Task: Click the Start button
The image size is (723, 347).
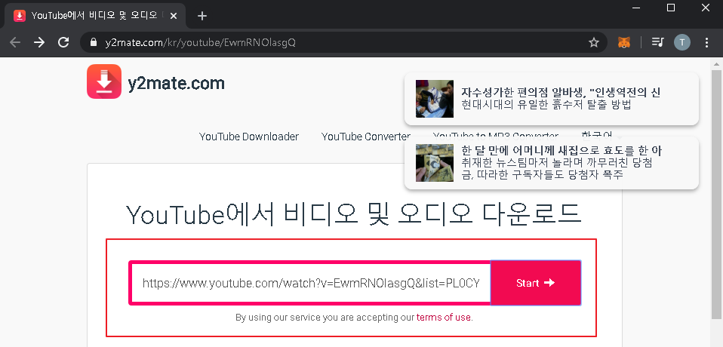Action: pyautogui.click(x=535, y=282)
